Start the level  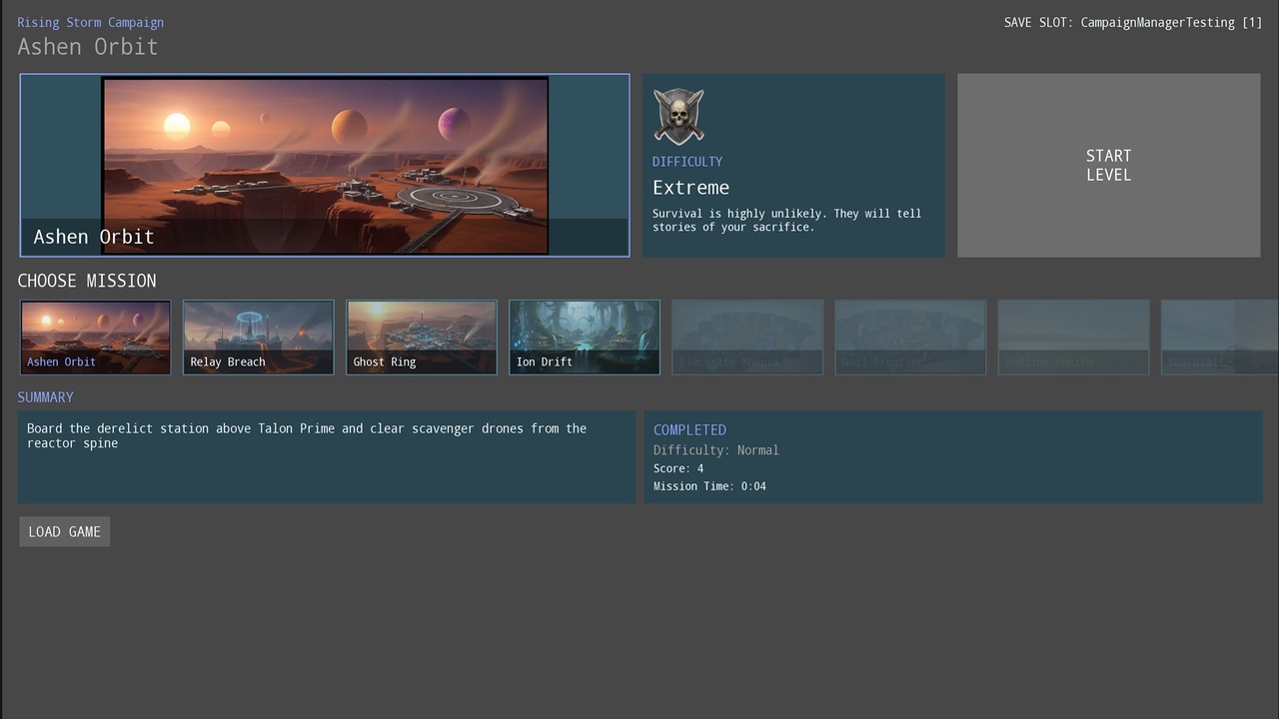pyautogui.click(x=1109, y=165)
